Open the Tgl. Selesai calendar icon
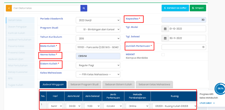The image size is (225, 110). (165, 38)
